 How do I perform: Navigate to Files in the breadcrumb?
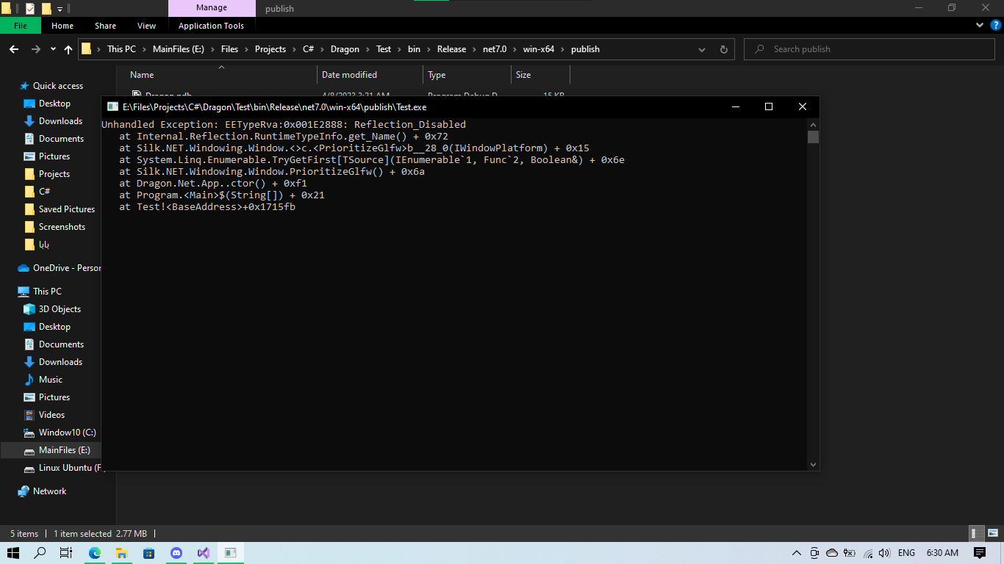tap(230, 49)
